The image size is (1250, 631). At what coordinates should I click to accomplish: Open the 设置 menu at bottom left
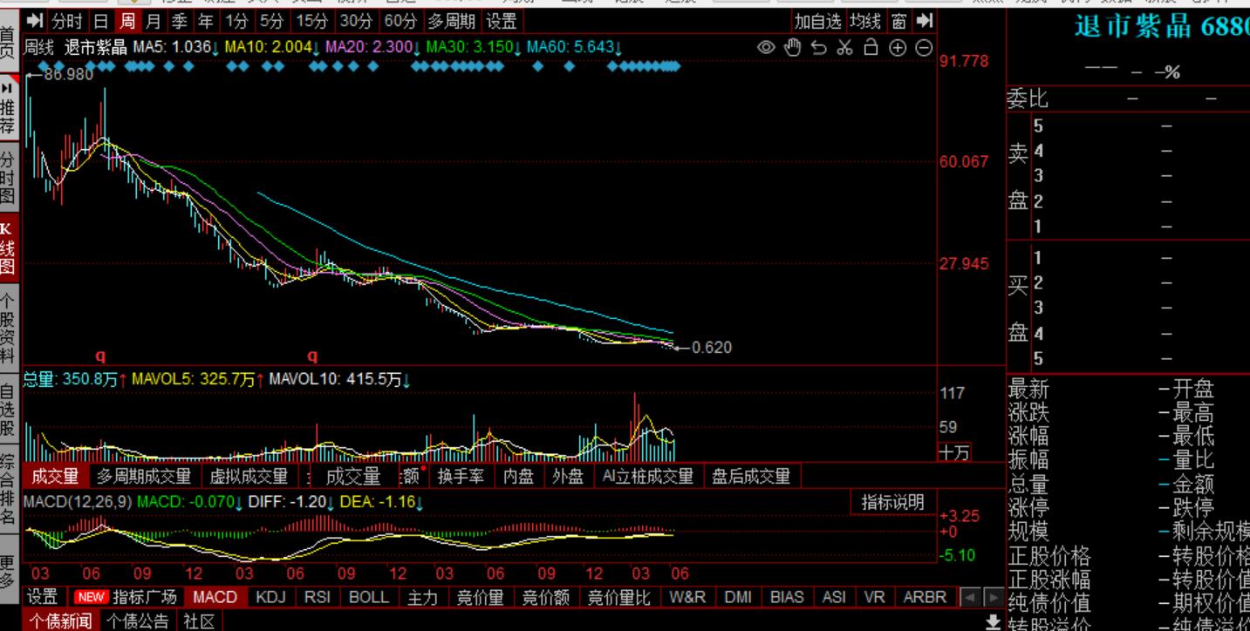(x=42, y=597)
